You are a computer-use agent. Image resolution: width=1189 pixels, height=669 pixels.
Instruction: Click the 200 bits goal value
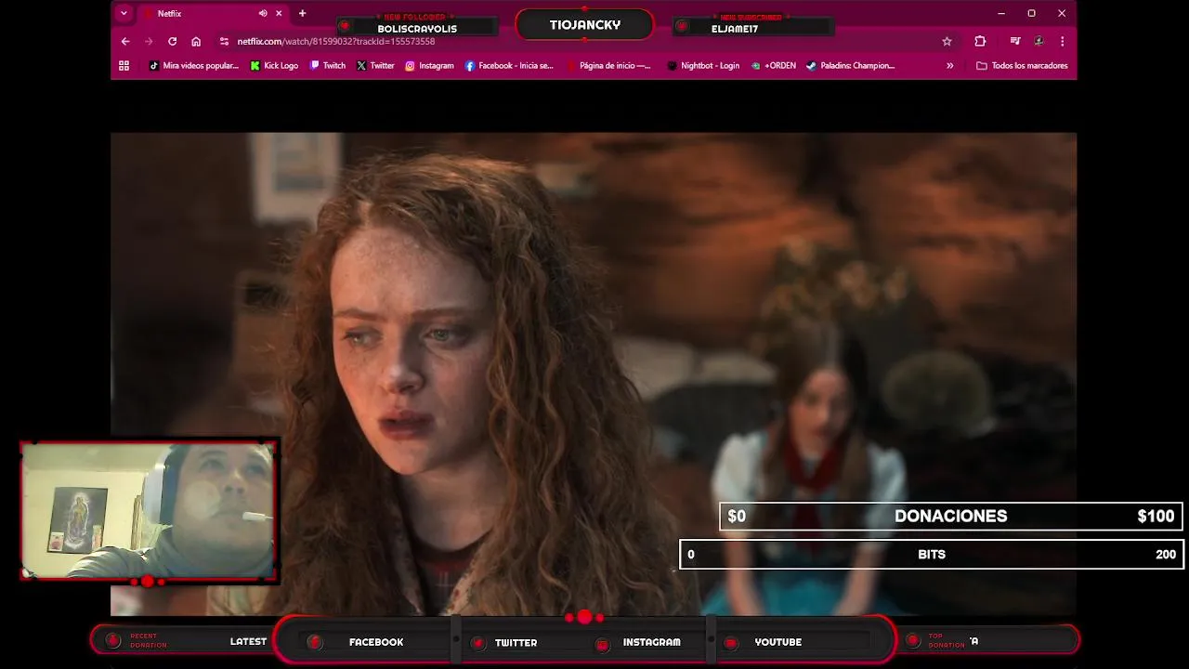(1165, 555)
